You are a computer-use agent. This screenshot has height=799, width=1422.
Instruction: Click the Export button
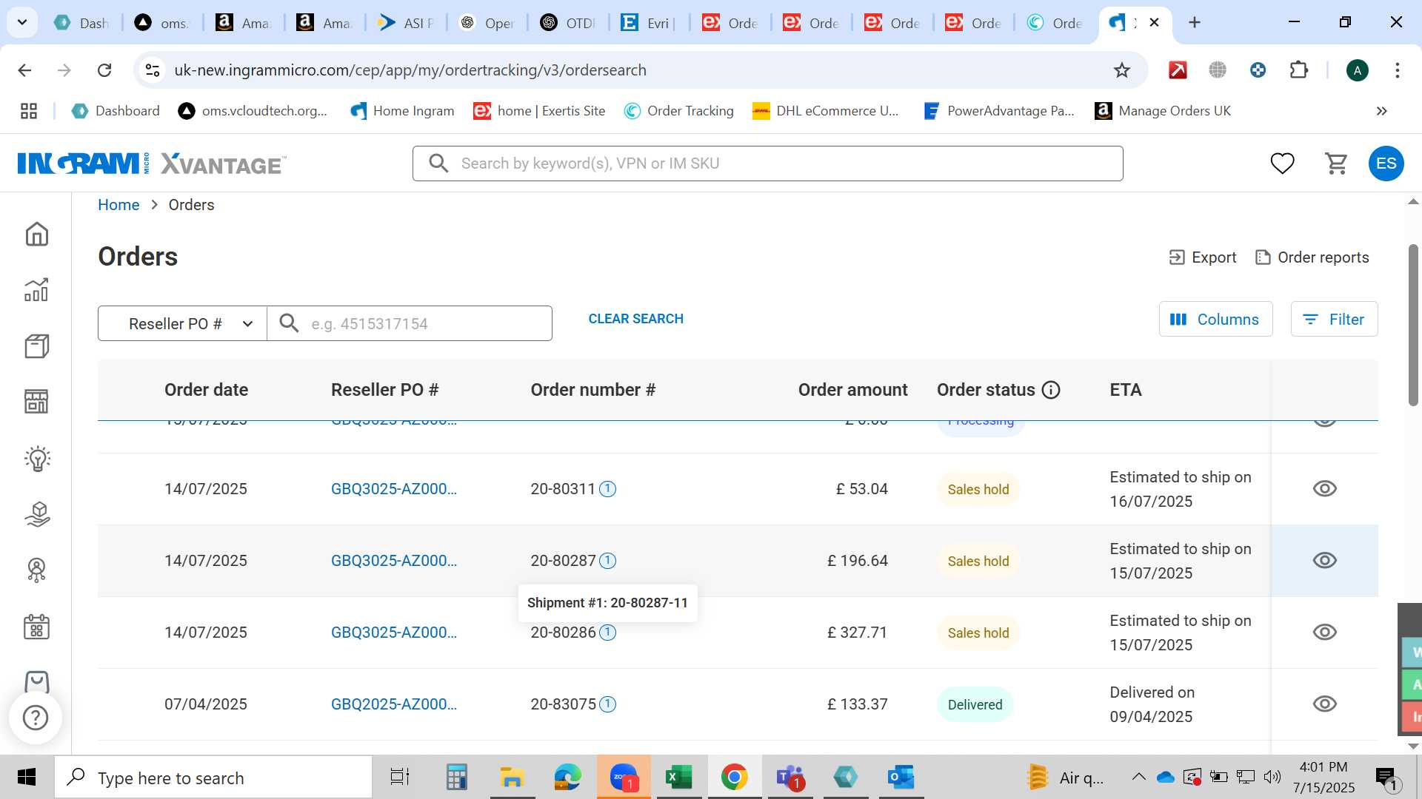coord(1202,257)
